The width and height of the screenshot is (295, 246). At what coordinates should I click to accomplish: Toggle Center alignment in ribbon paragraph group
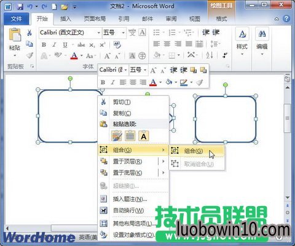pos(167,44)
